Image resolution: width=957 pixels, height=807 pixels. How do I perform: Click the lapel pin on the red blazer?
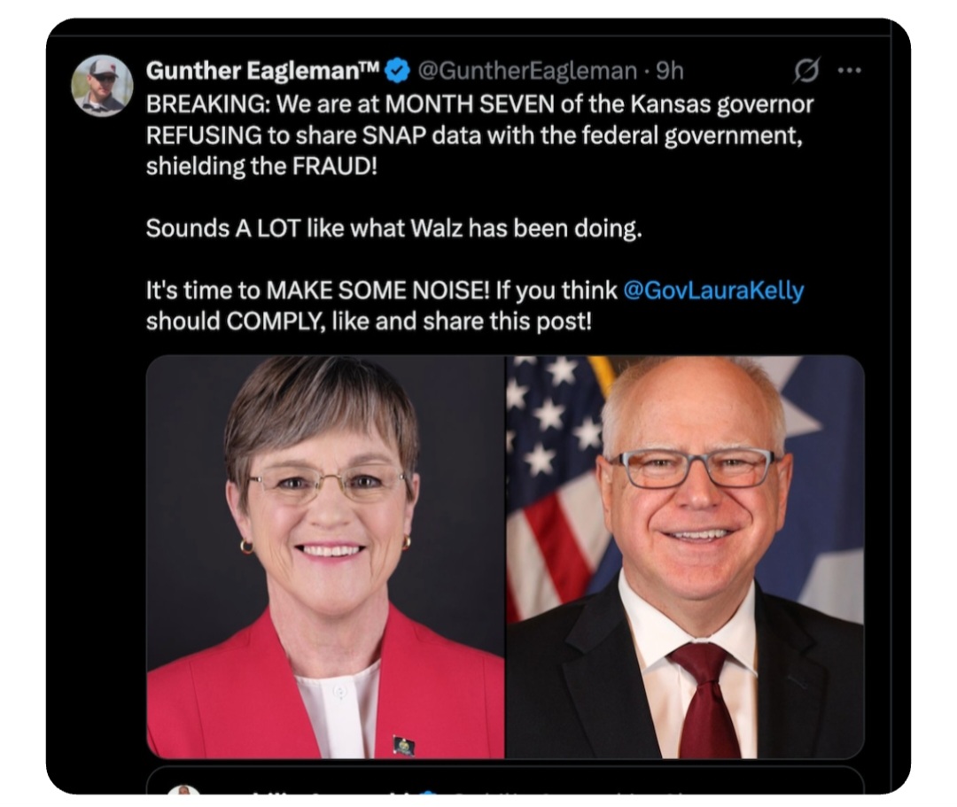(404, 745)
